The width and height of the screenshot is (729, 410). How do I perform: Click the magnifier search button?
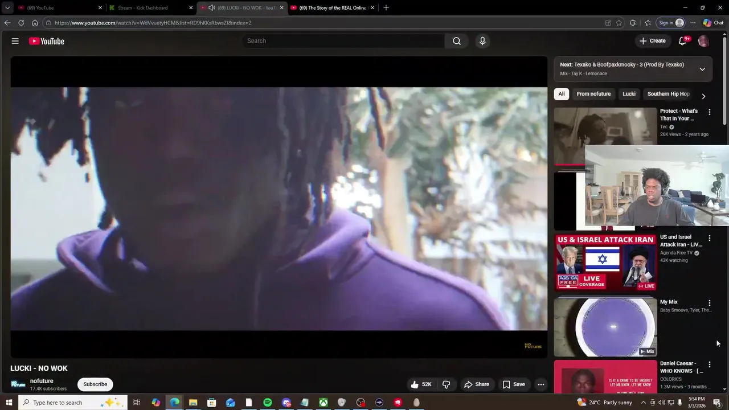(x=457, y=41)
